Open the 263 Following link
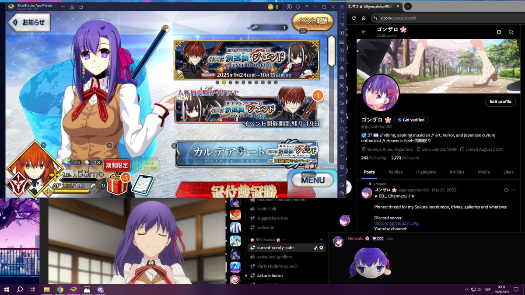 click(373, 158)
